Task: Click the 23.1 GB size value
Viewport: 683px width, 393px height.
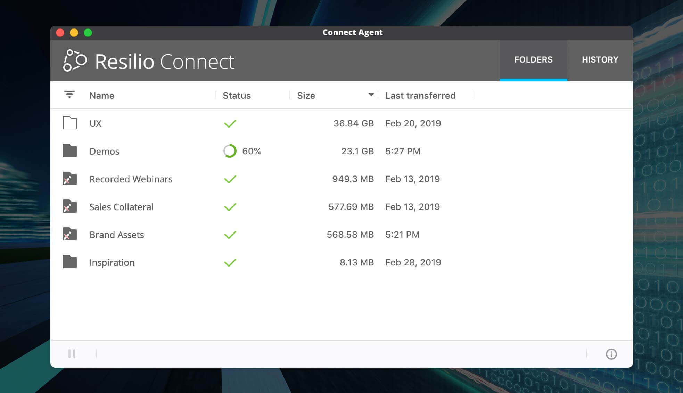Action: 357,151
